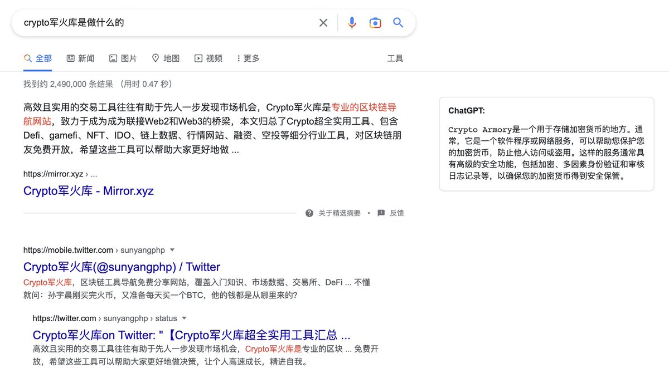Image resolution: width=669 pixels, height=368 pixels.
Task: Clear the search box with X icon
Action: pos(323,23)
